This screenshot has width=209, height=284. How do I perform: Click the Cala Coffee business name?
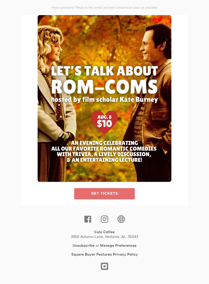[104, 232]
